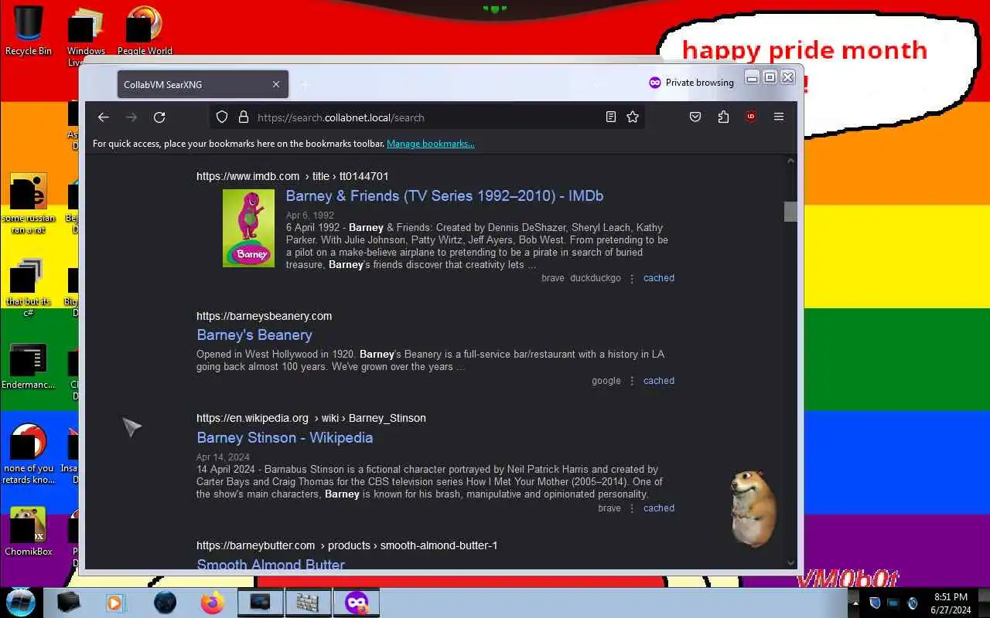The width and height of the screenshot is (990, 618).
Task: Click scrollbar up arrow in browser
Action: click(790, 161)
